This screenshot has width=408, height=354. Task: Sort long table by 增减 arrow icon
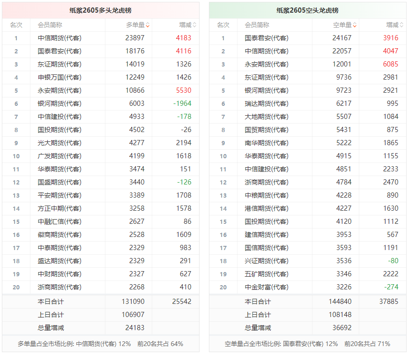pyautogui.click(x=195, y=25)
